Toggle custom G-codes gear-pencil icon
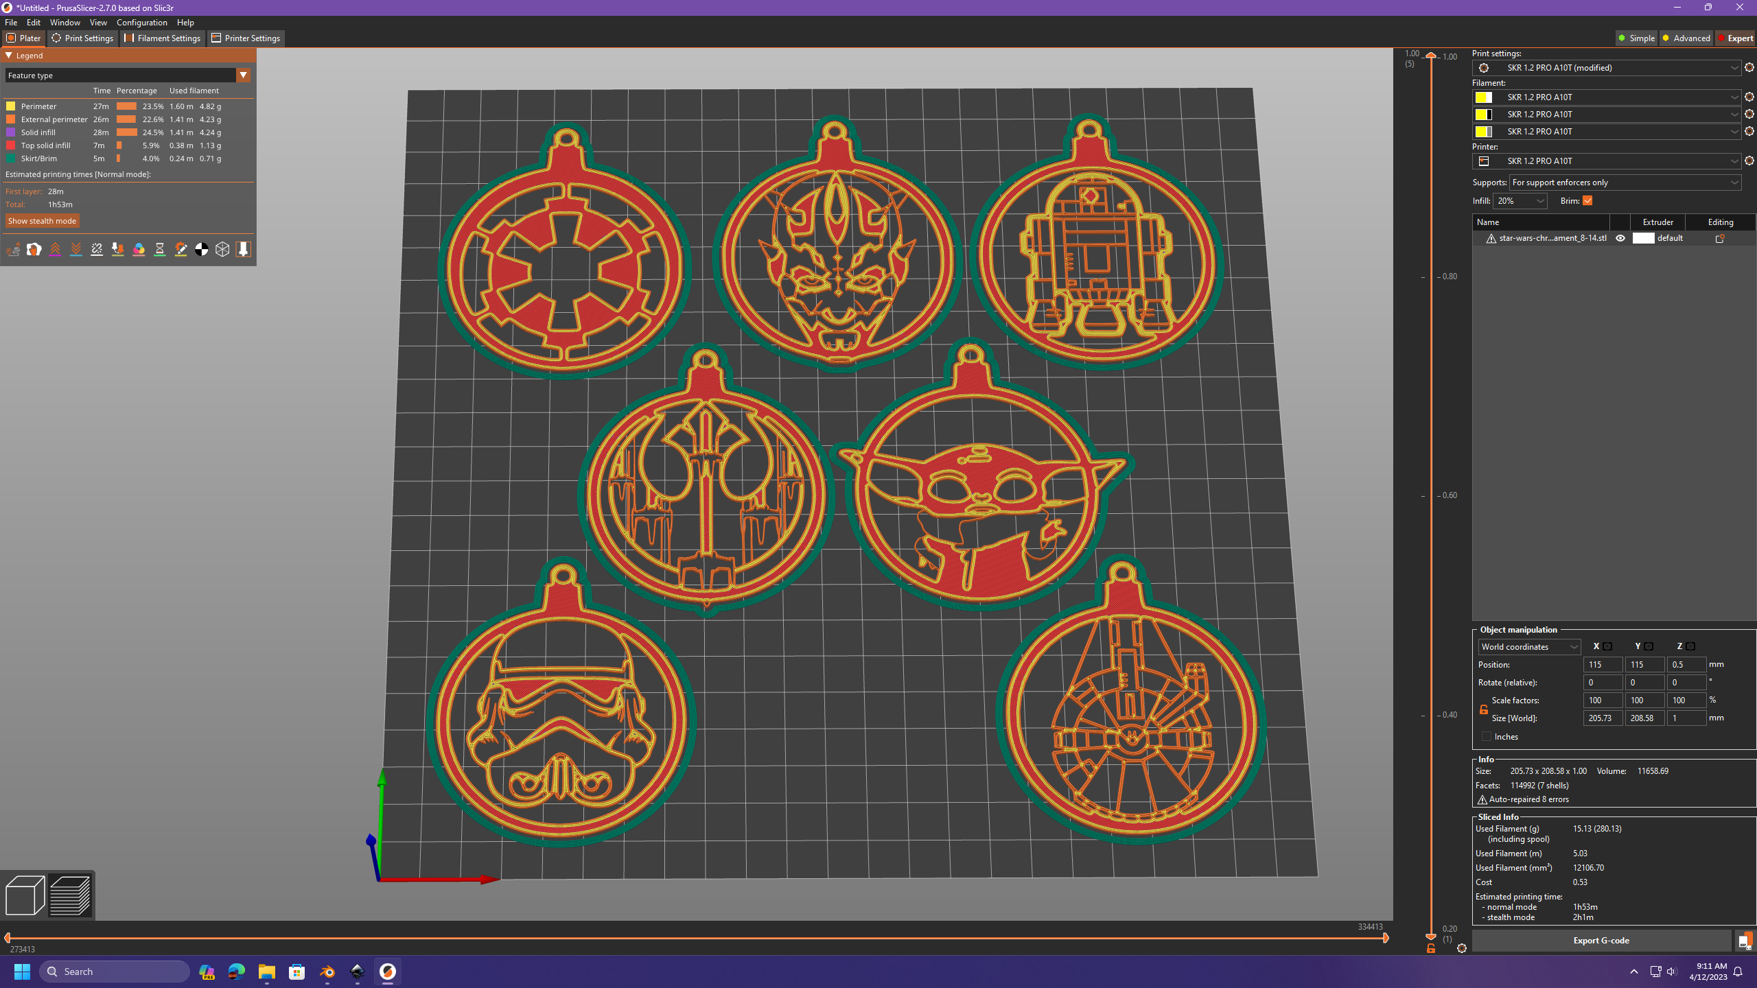The image size is (1757, 988). tap(181, 250)
